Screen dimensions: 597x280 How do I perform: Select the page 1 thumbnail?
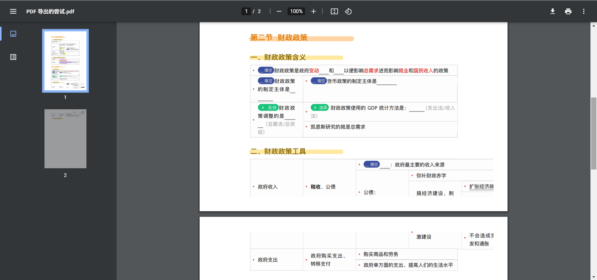click(65, 61)
